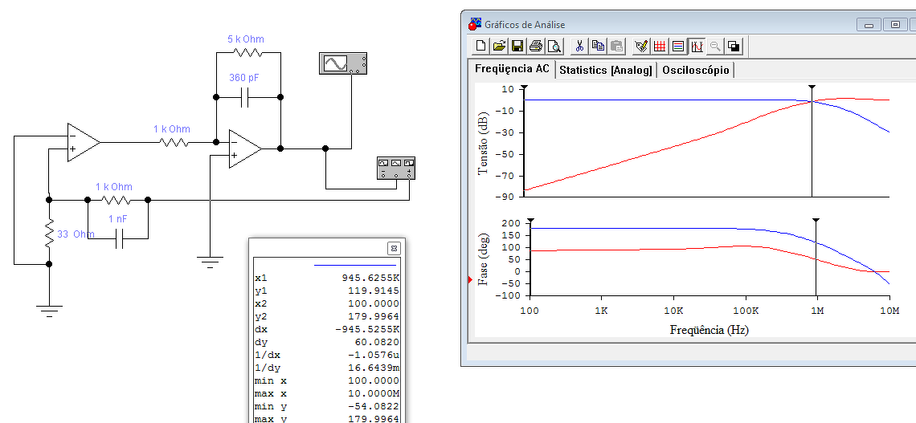Select the ground symbol under the right op-amp
Viewport: 916px width, 423px height.
point(209,260)
